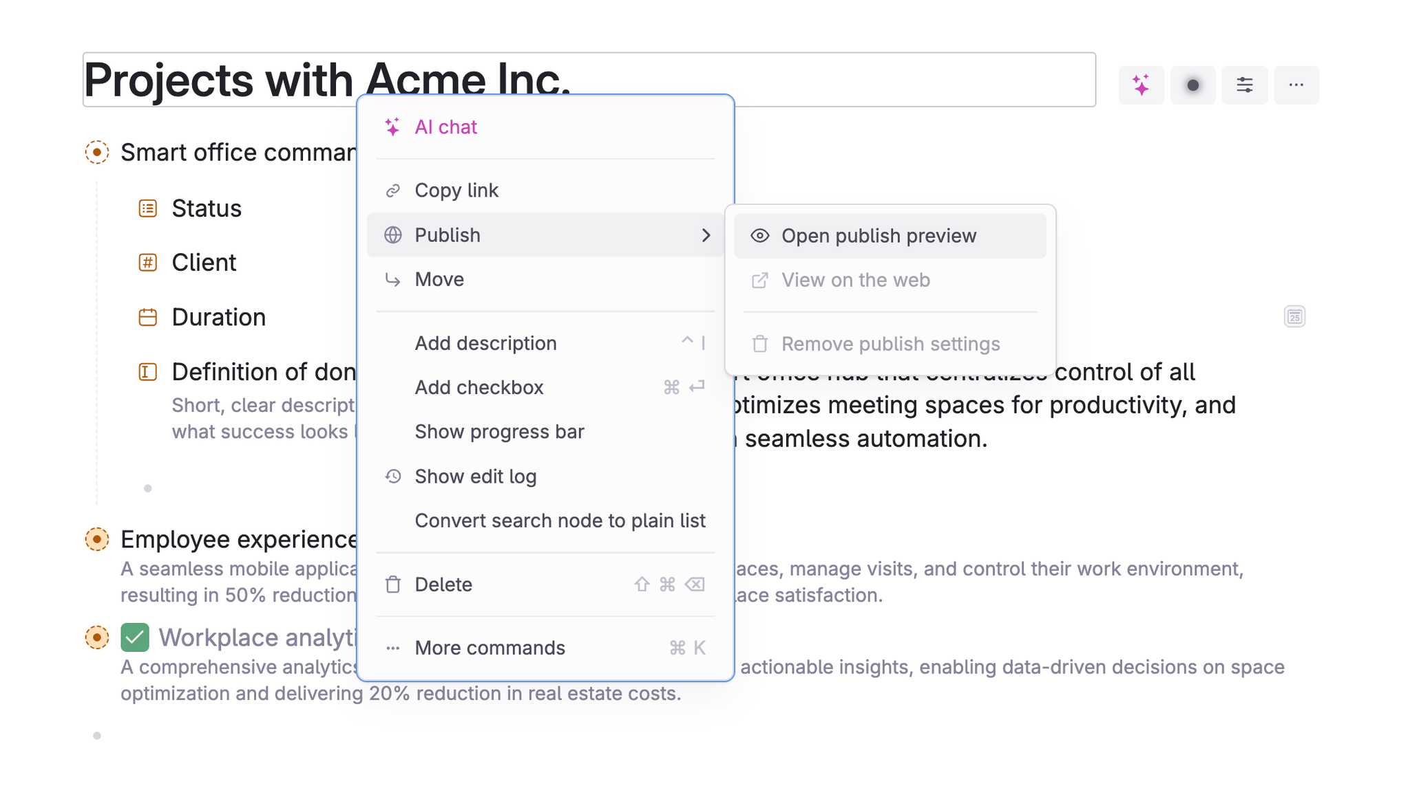Click the globe icon beside Publish
This screenshot has width=1410, height=808.
[392, 235]
